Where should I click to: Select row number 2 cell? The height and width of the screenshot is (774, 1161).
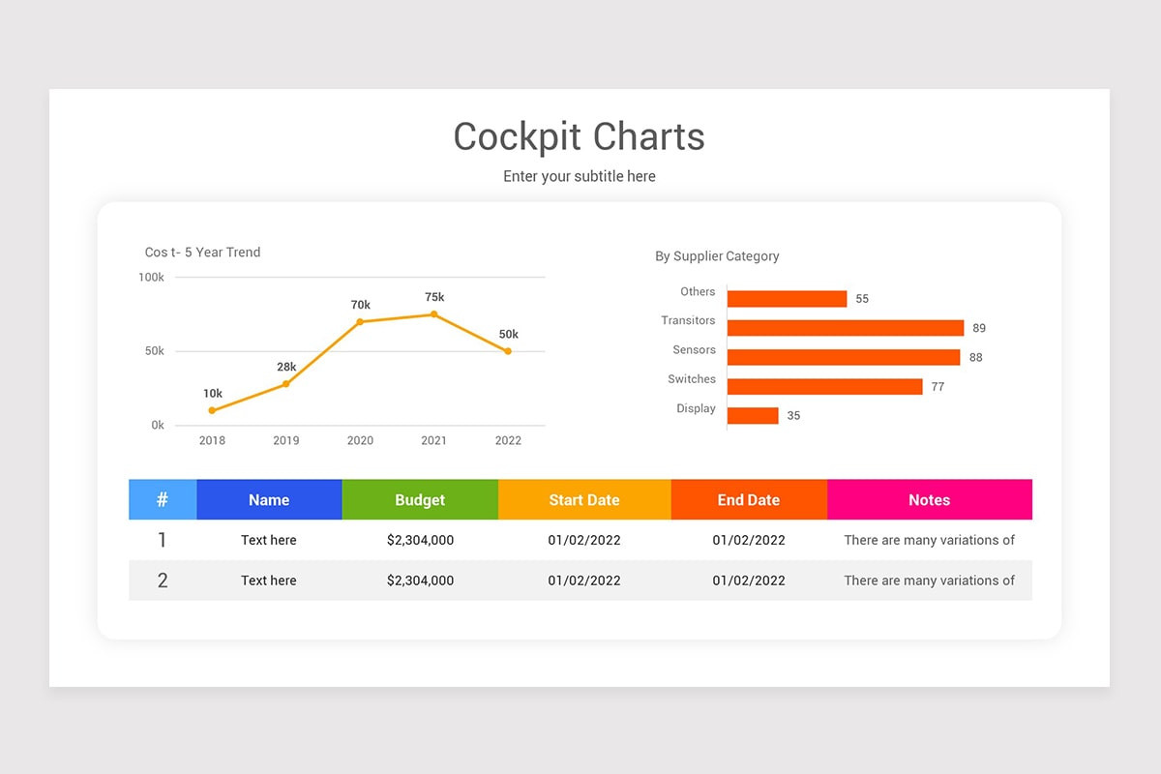[163, 580]
